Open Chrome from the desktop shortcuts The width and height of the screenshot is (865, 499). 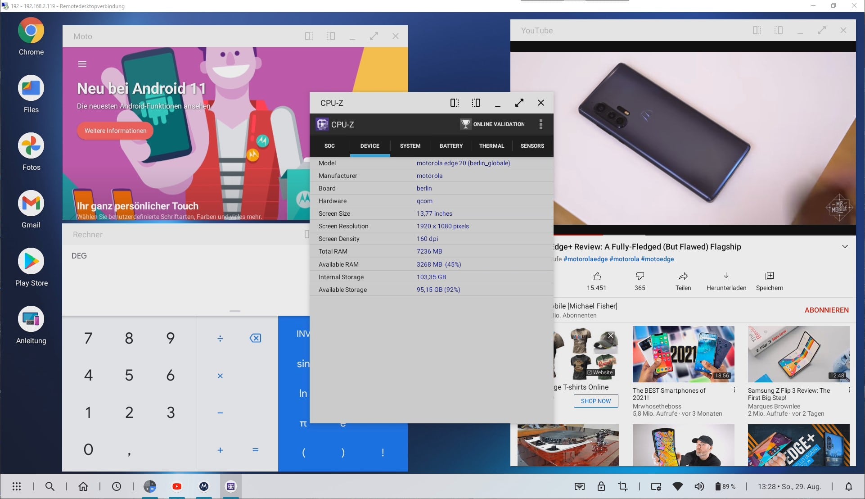pyautogui.click(x=31, y=31)
